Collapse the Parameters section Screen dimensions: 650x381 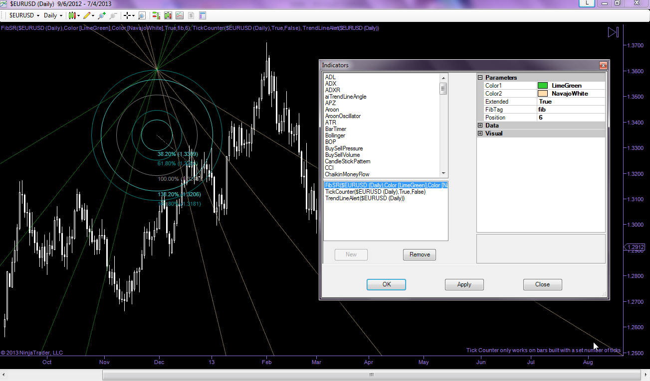480,78
